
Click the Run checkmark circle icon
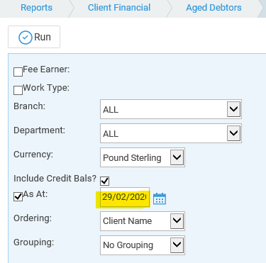coord(26,38)
